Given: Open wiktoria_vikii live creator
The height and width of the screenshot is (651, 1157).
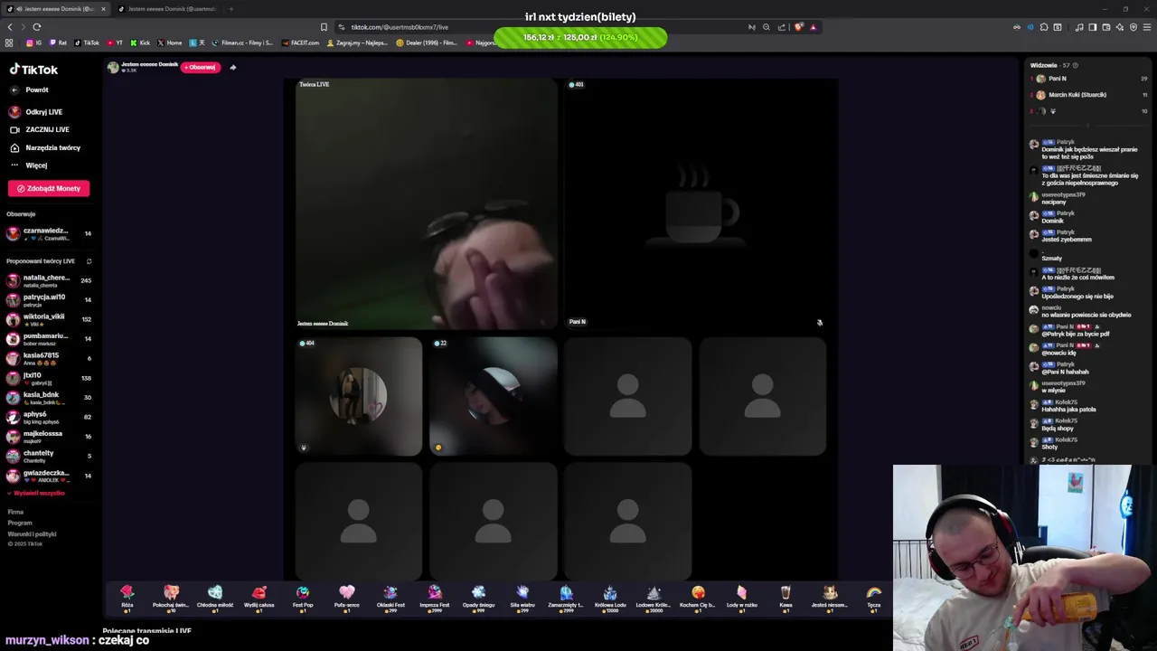Looking at the screenshot, I should [49, 319].
